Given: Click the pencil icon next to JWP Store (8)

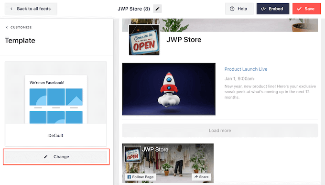Looking at the screenshot, I should pyautogui.click(x=157, y=9).
